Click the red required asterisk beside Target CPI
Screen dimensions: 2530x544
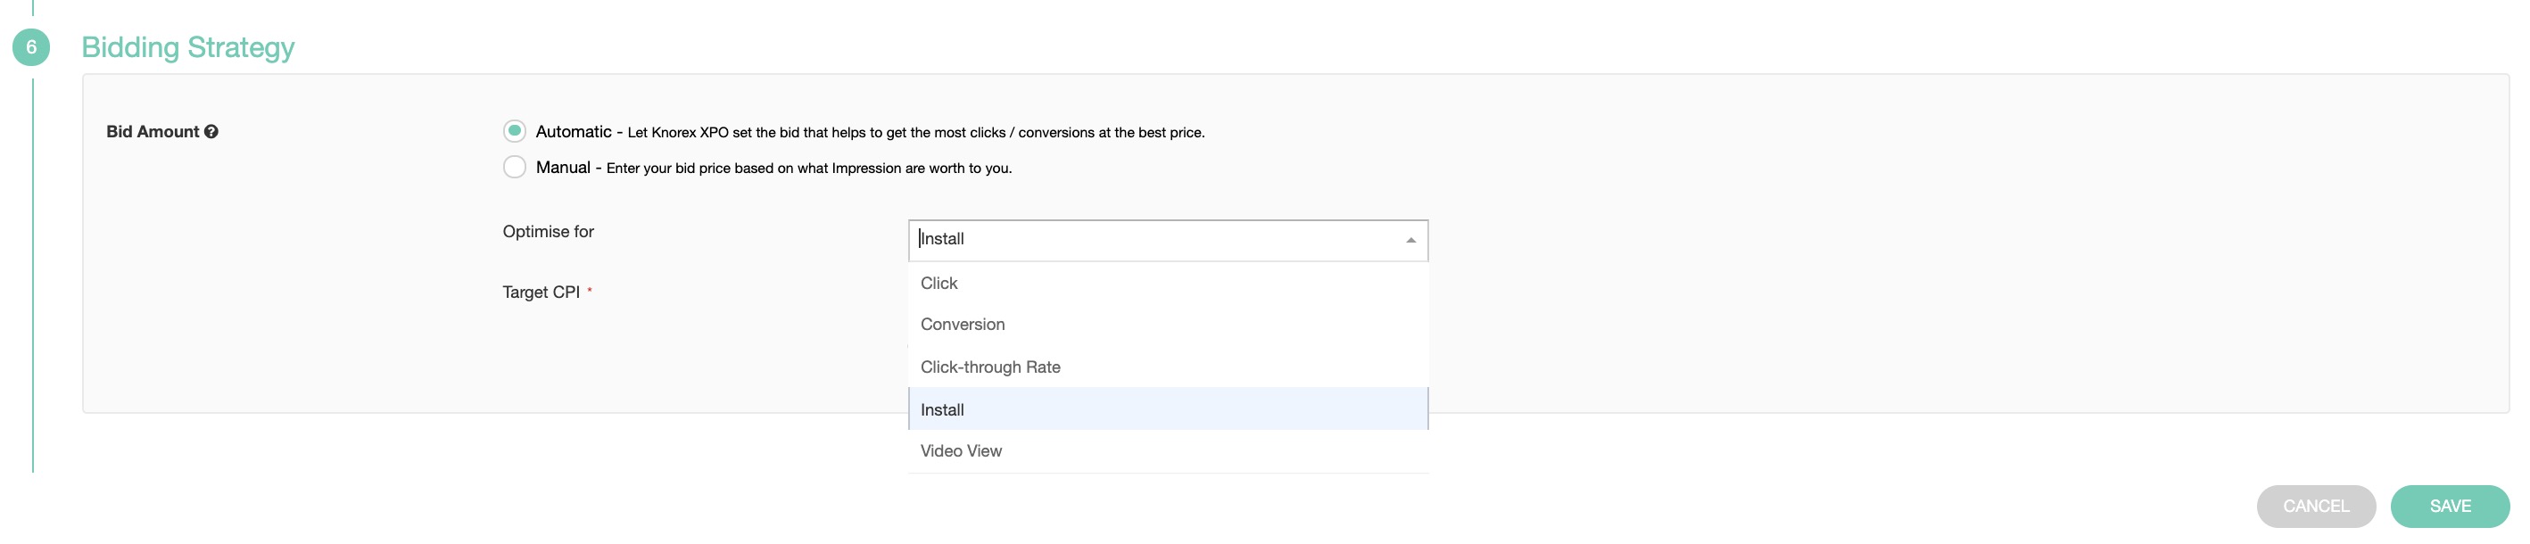pyautogui.click(x=590, y=291)
